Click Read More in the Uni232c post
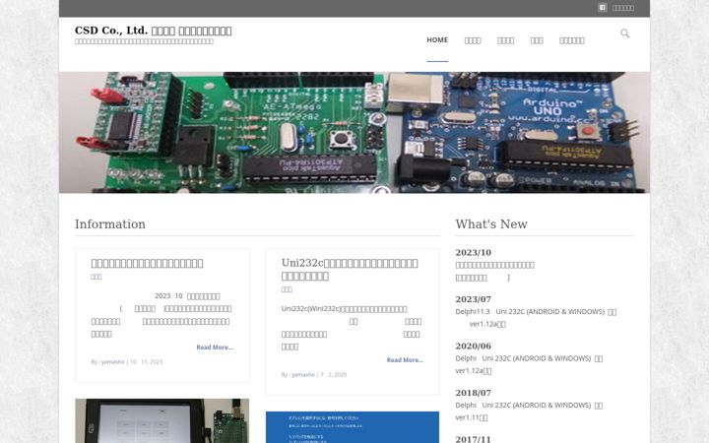The height and width of the screenshot is (443, 709). [x=405, y=360]
